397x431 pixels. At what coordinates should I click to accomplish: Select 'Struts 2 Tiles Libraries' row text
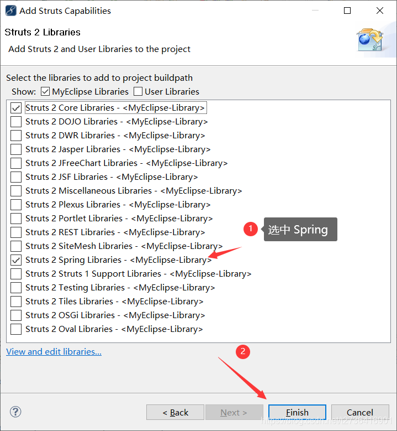pyautogui.click(x=114, y=302)
